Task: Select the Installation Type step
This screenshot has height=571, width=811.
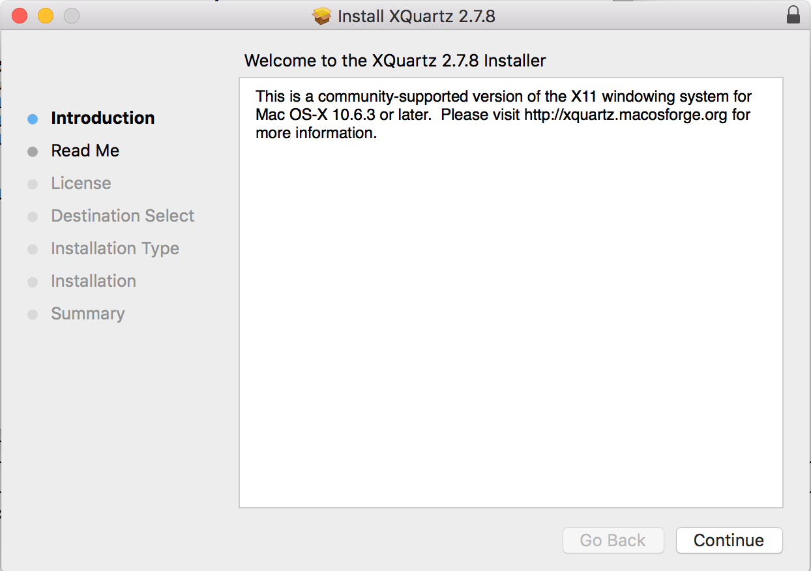Action: tap(115, 248)
